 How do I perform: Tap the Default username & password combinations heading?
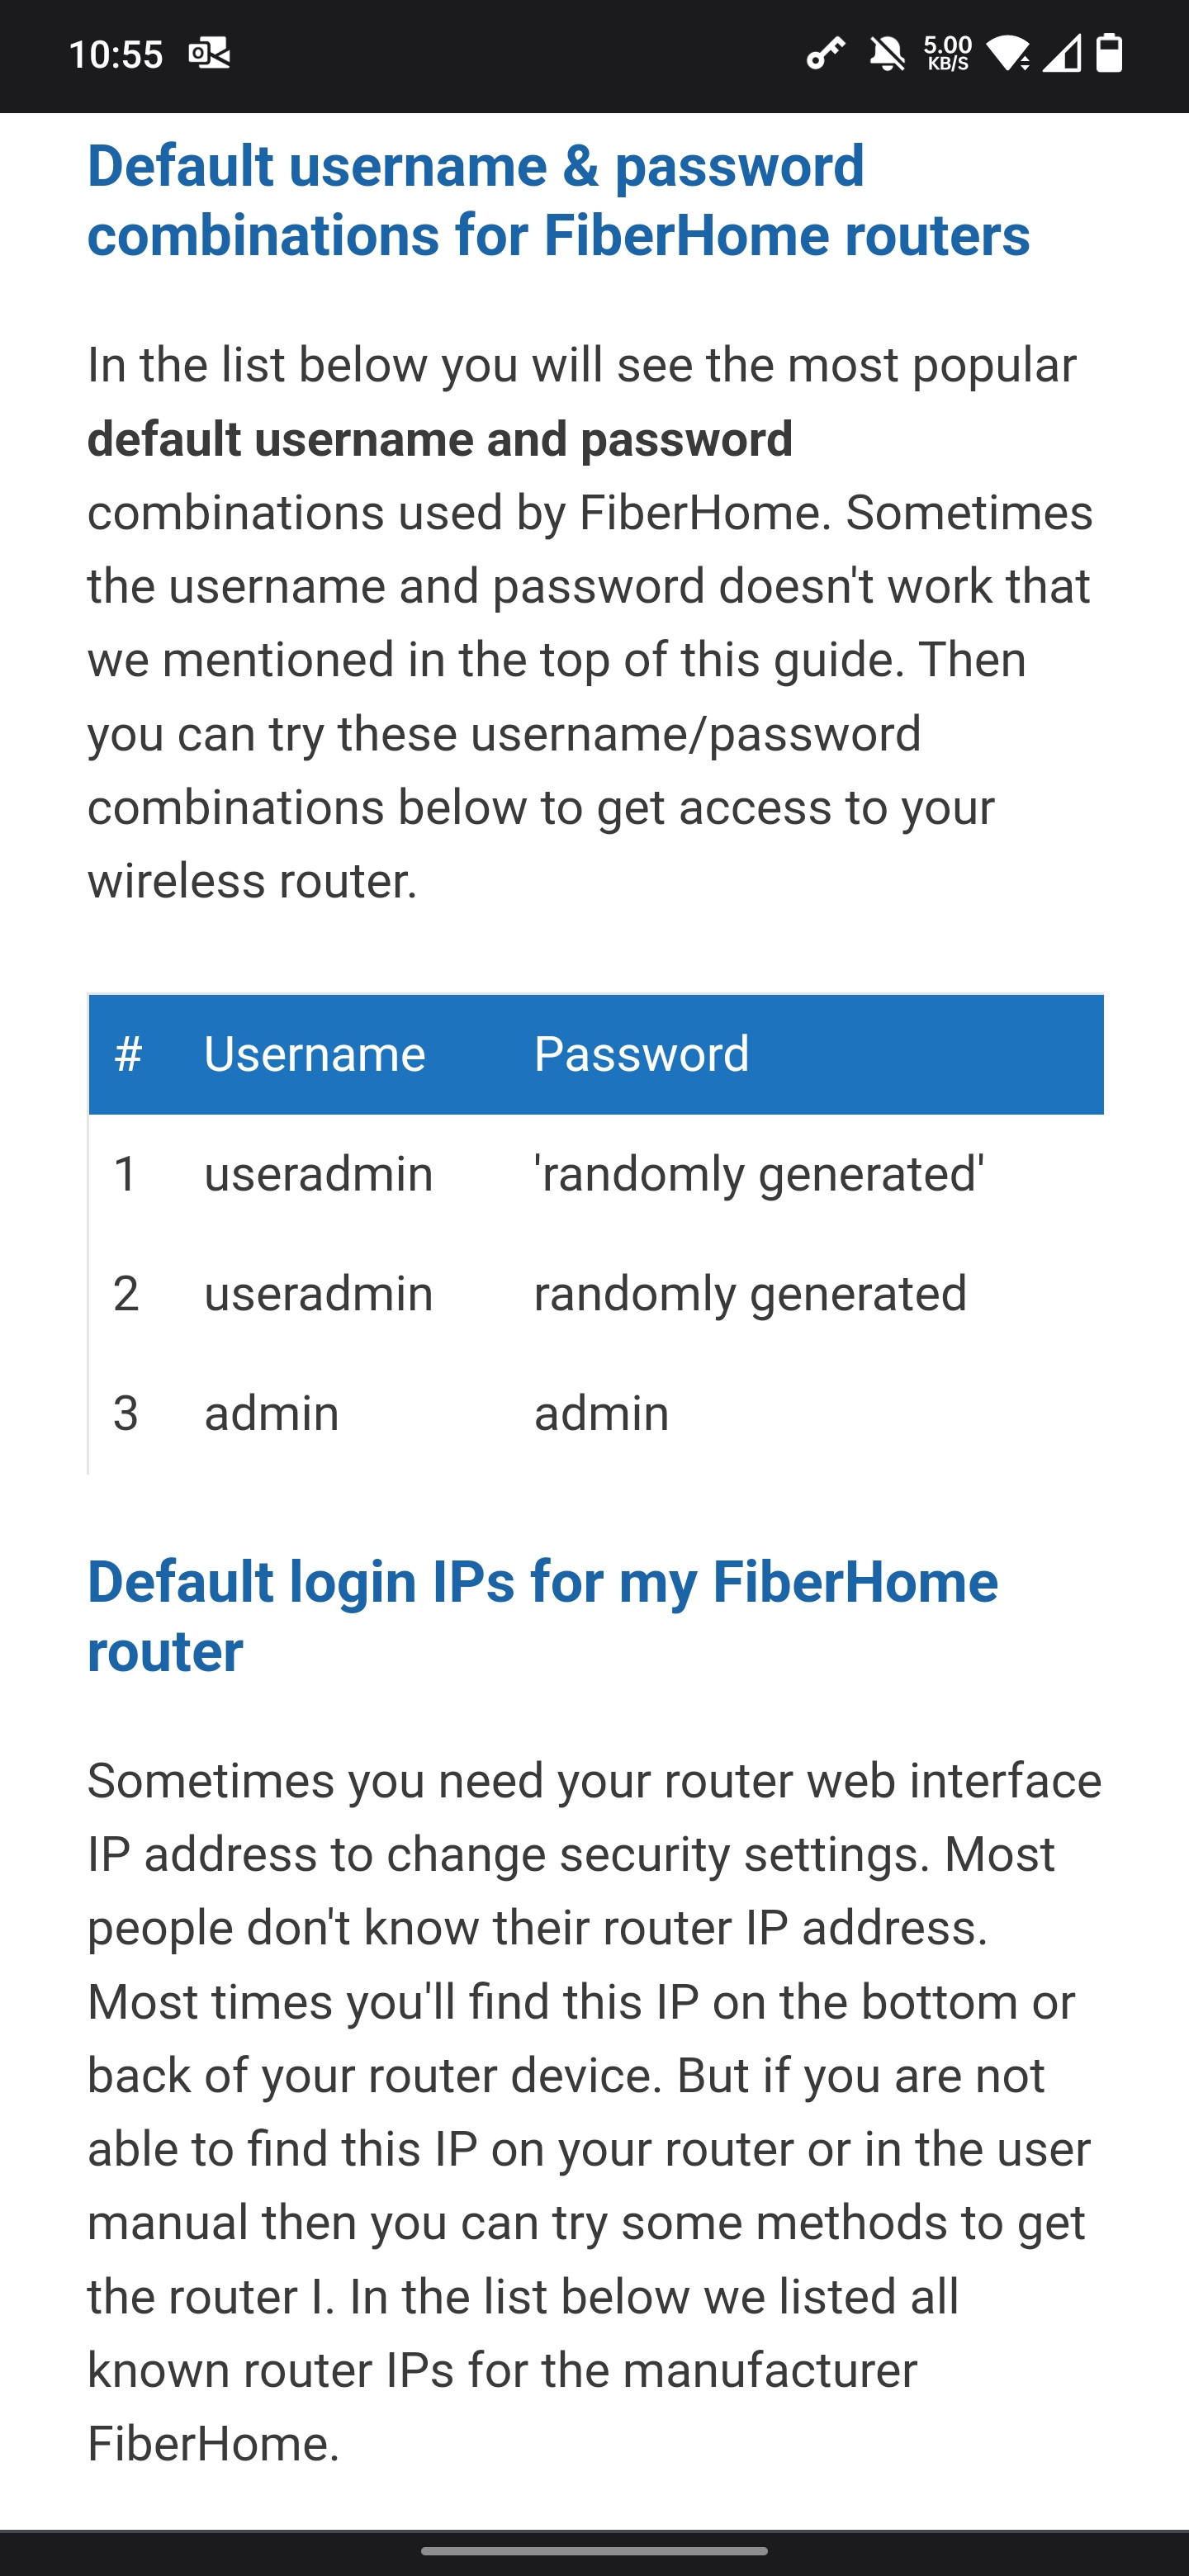click(559, 201)
